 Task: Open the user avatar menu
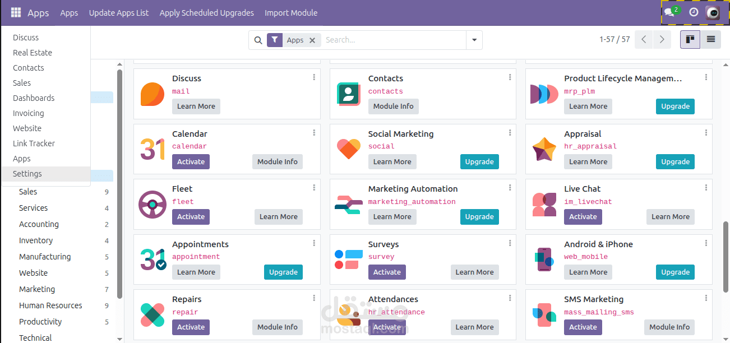713,12
